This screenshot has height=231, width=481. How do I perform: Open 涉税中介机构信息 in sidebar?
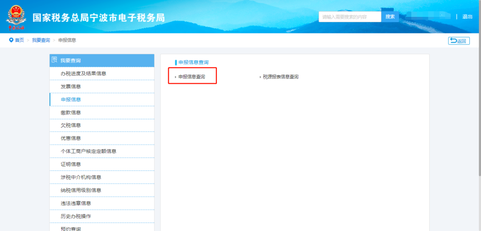click(x=102, y=177)
